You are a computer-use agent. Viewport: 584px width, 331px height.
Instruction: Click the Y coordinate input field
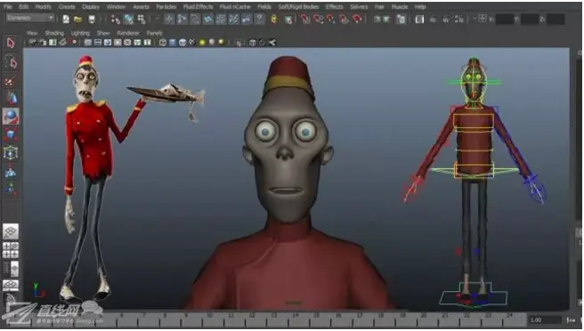pyautogui.click(x=530, y=19)
